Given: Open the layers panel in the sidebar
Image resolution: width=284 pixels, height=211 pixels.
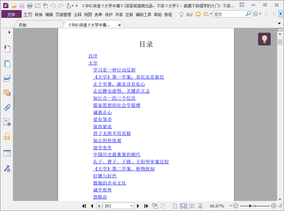Looking at the screenshot, I should [x=7, y=78].
